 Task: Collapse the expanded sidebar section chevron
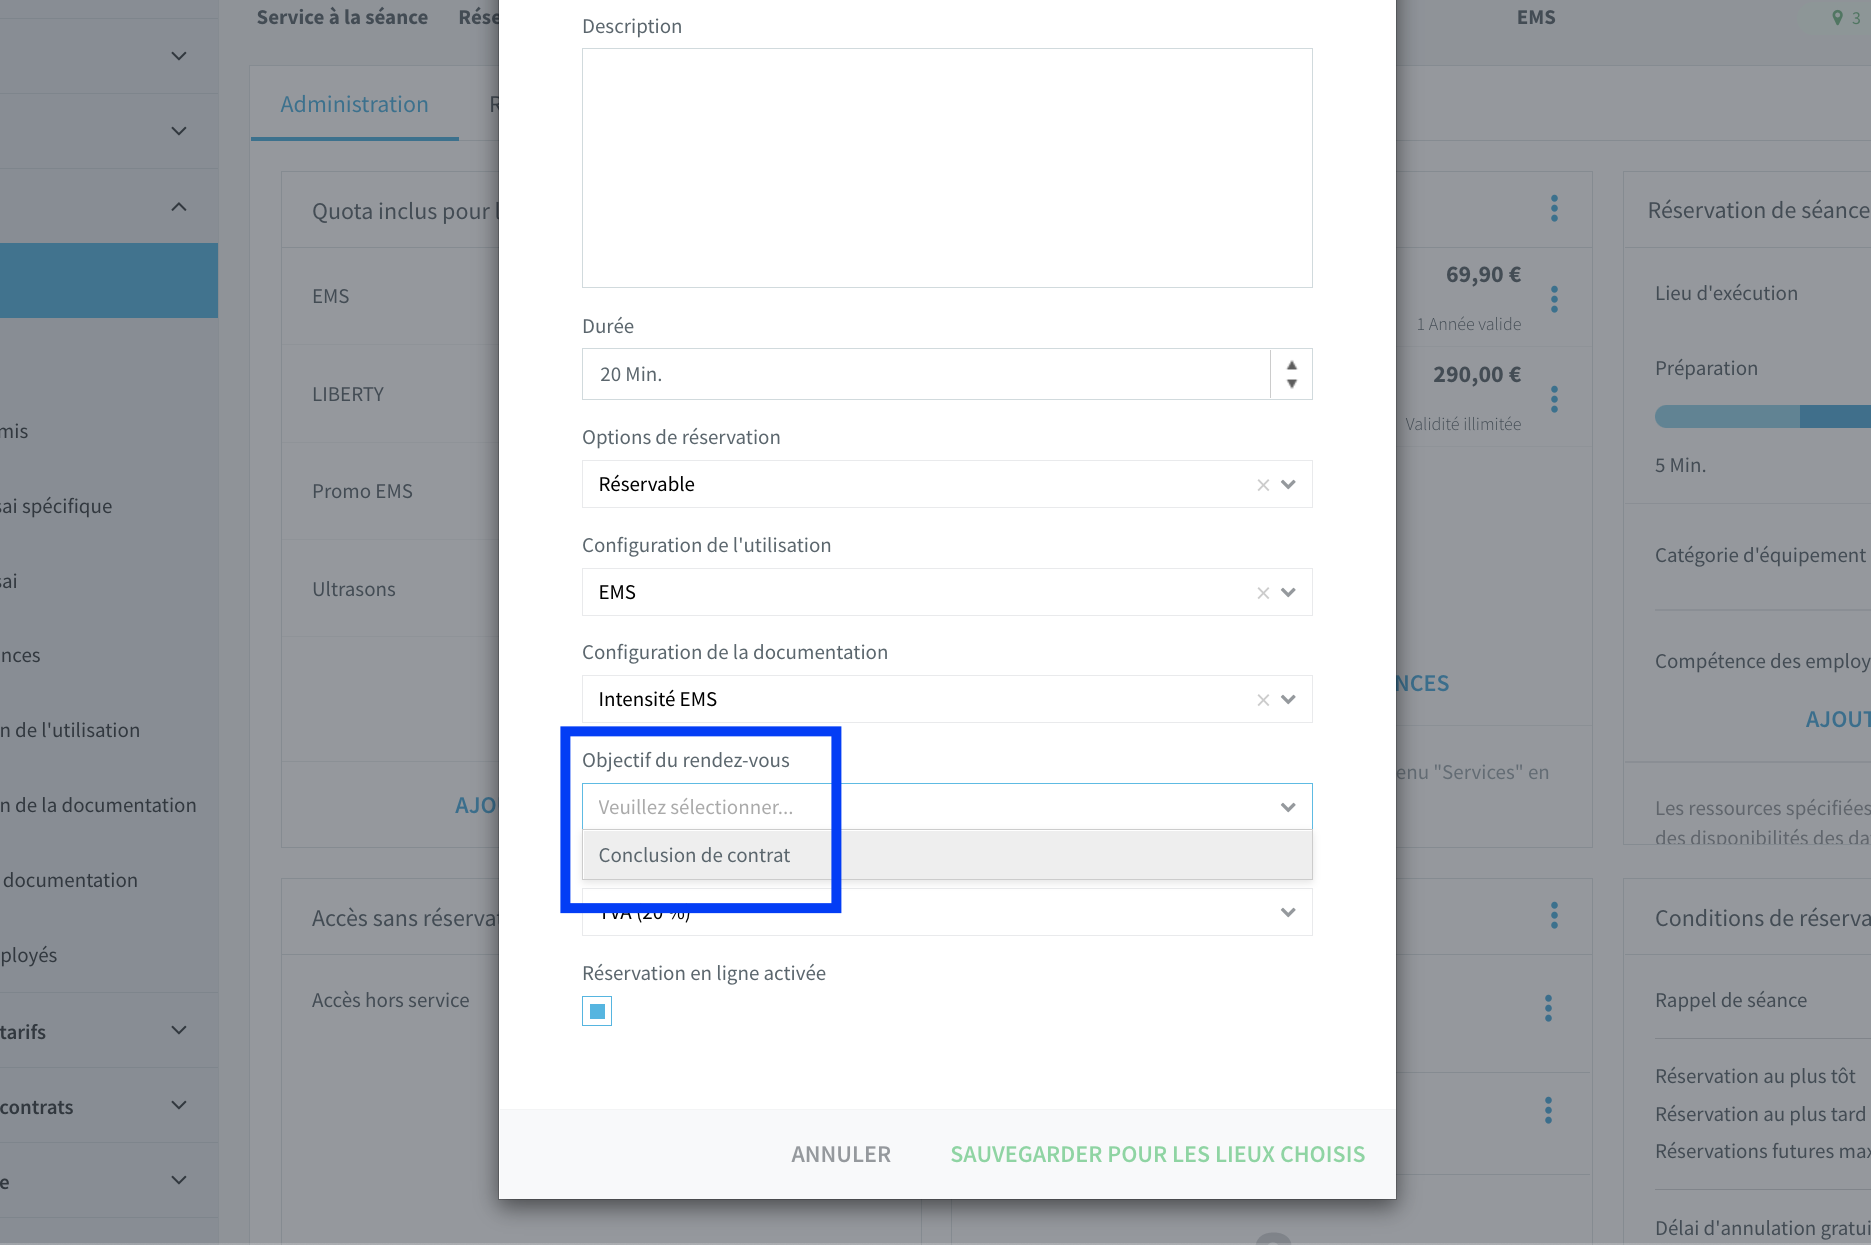click(x=179, y=207)
